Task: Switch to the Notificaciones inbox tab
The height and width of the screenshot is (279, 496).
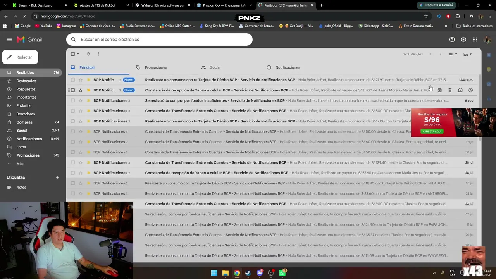Action: click(288, 67)
